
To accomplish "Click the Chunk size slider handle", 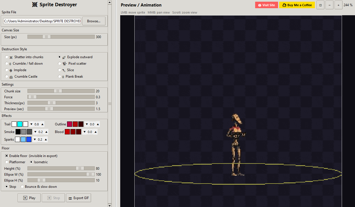I will coord(58,91).
